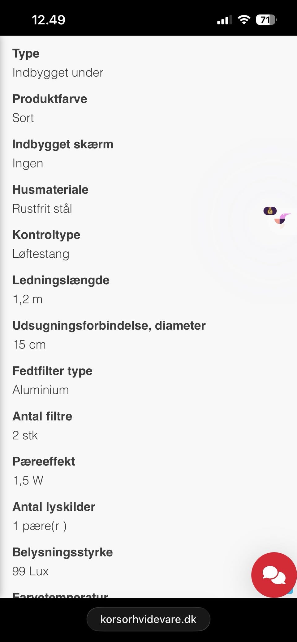The image size is (297, 642).
Task: Tap the hummingbird floating icon
Action: tap(282, 219)
